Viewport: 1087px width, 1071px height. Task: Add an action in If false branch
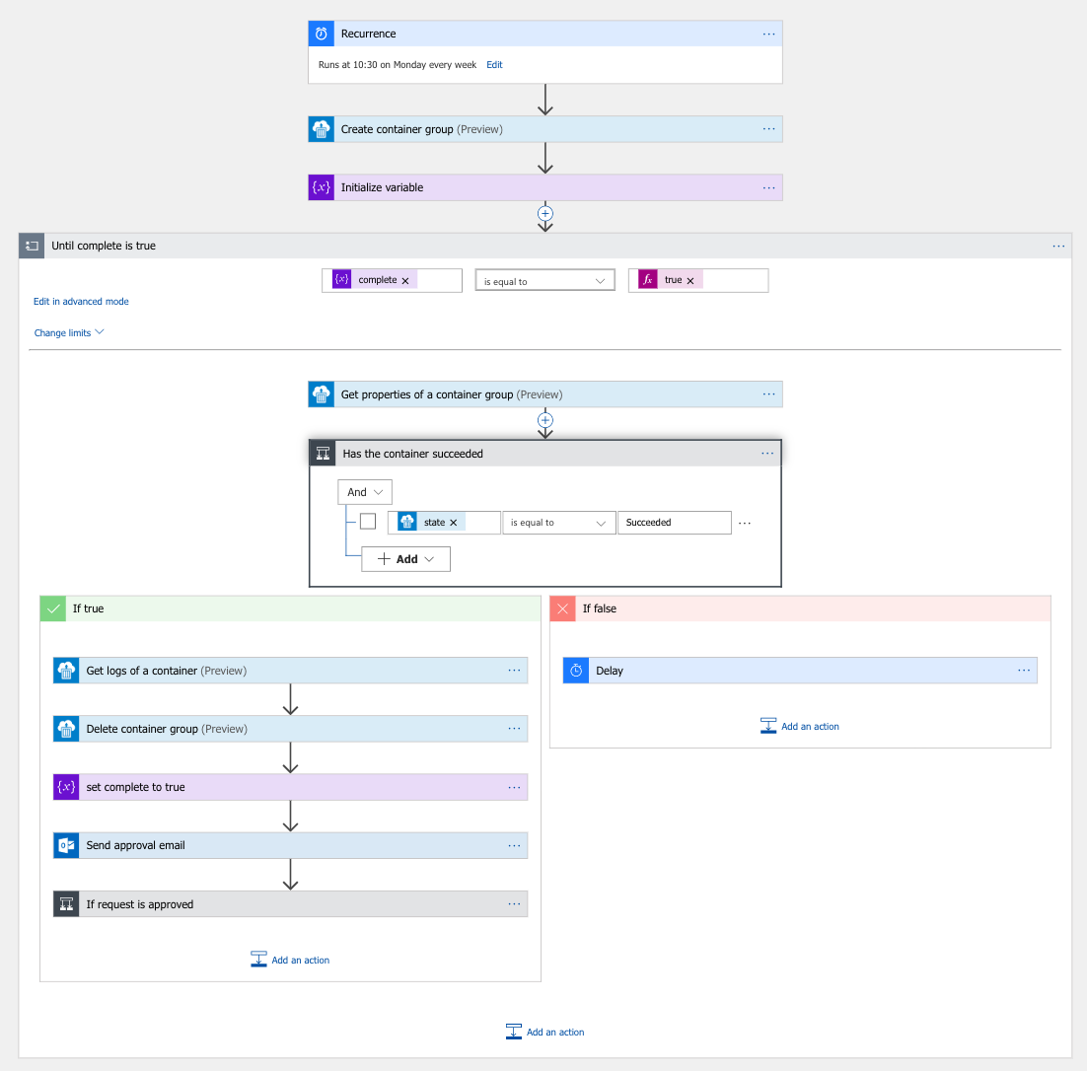click(800, 727)
